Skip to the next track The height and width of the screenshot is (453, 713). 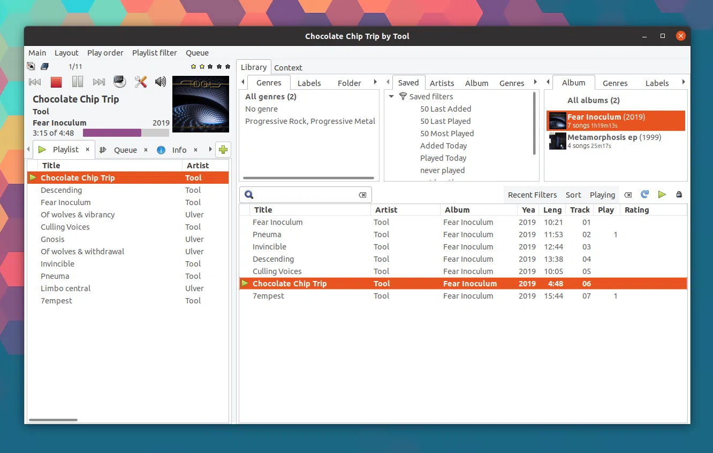[x=99, y=82]
